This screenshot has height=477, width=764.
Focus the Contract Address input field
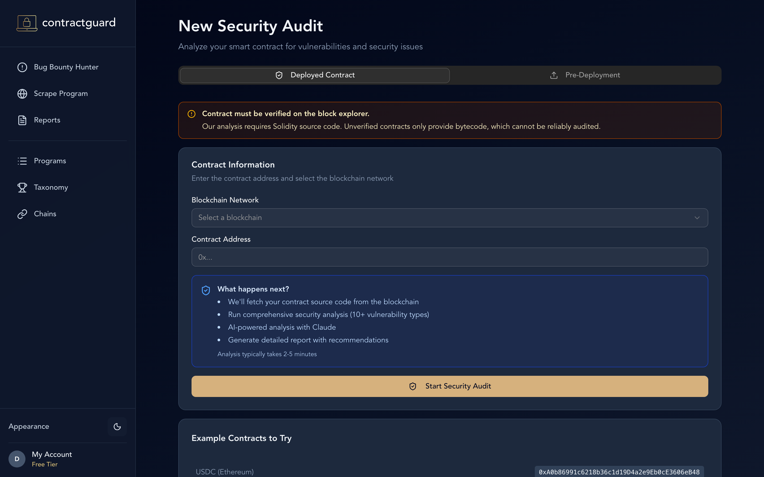point(450,257)
